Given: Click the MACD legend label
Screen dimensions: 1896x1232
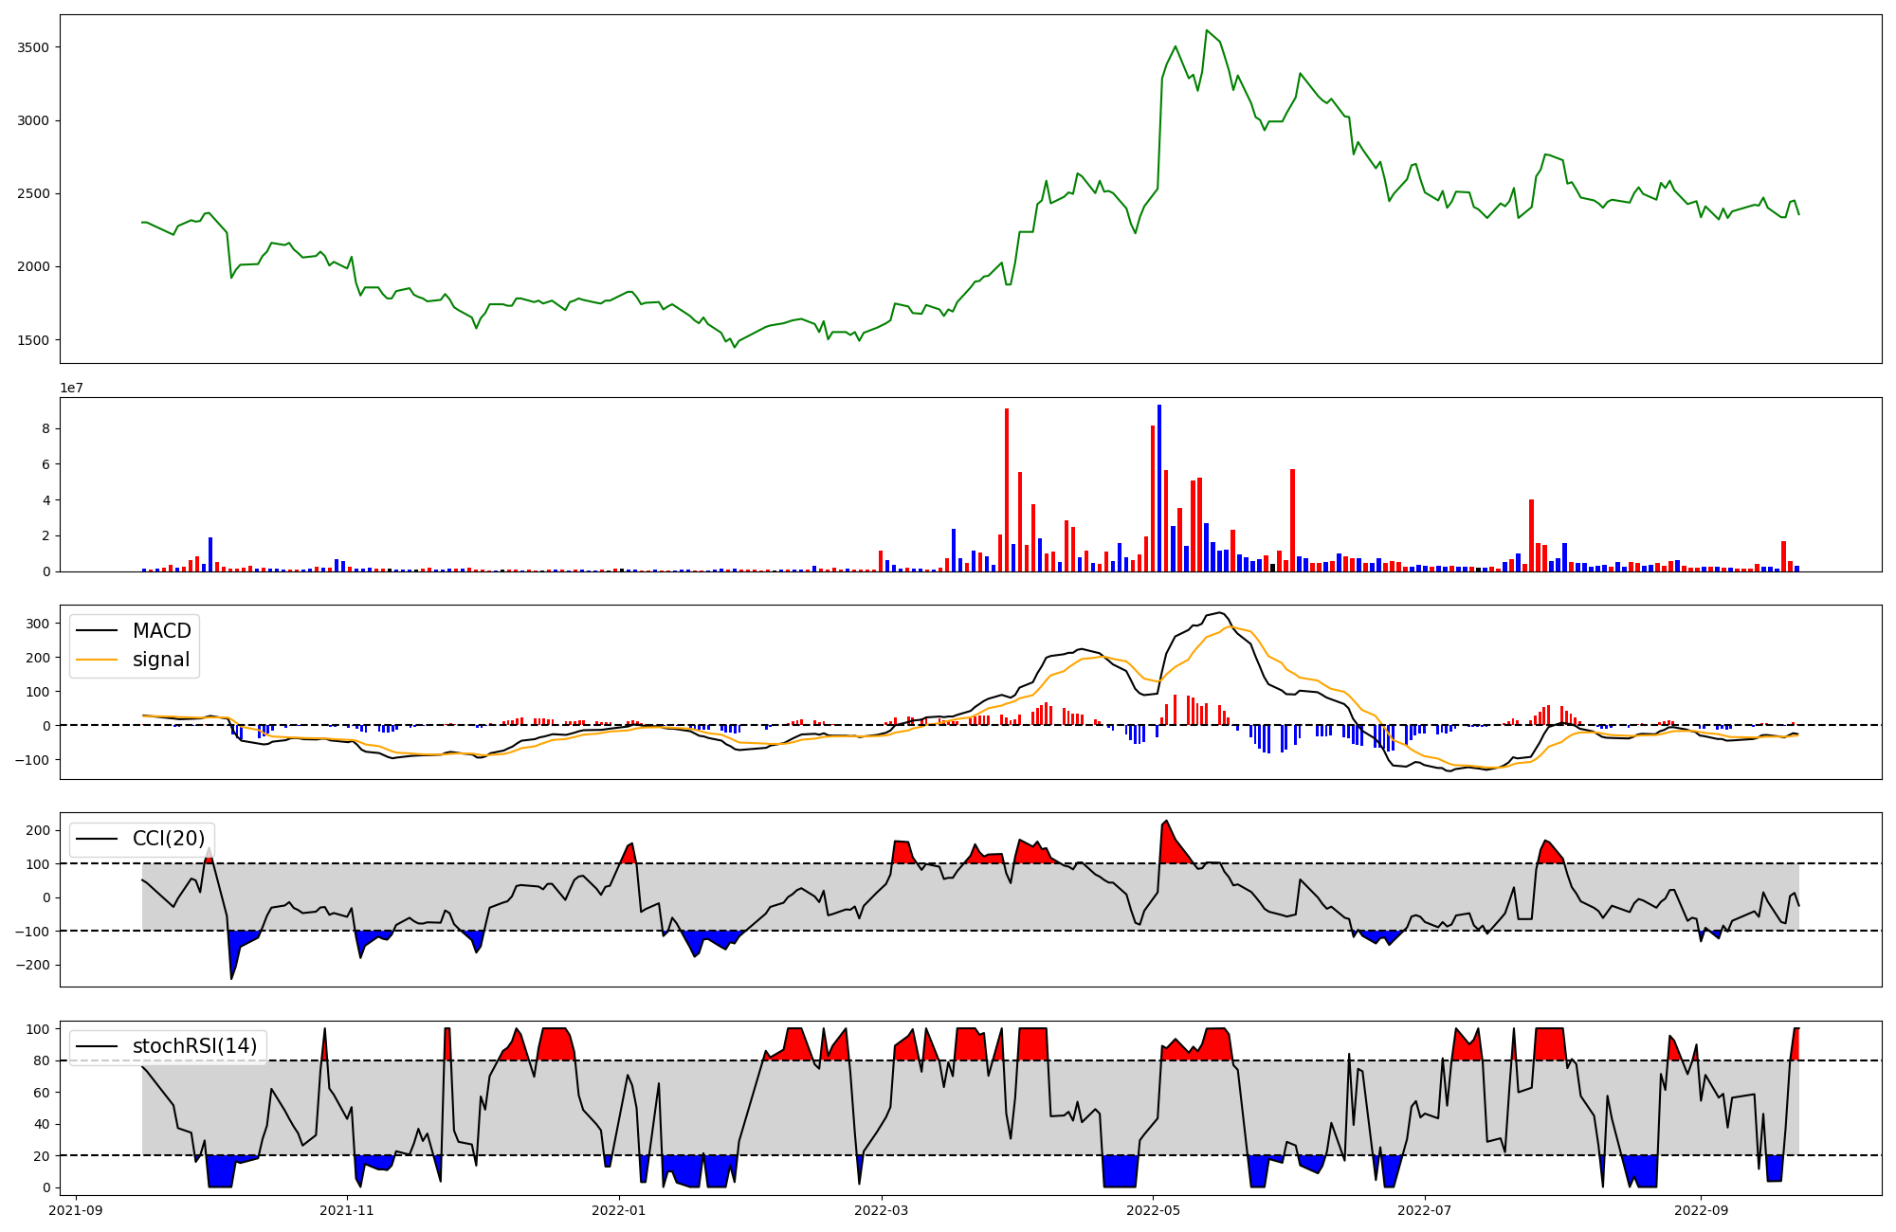Looking at the screenshot, I should click(x=161, y=631).
